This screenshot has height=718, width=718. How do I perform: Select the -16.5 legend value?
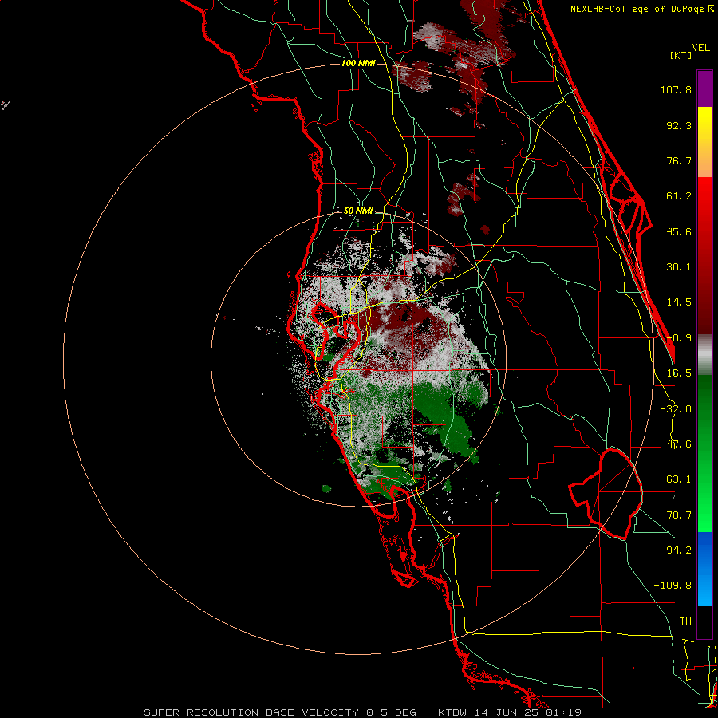coord(676,373)
